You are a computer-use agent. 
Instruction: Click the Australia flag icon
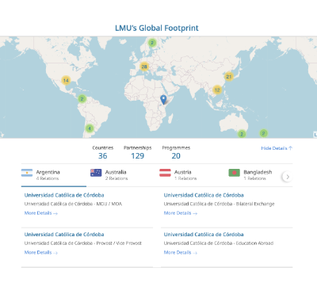click(x=96, y=173)
